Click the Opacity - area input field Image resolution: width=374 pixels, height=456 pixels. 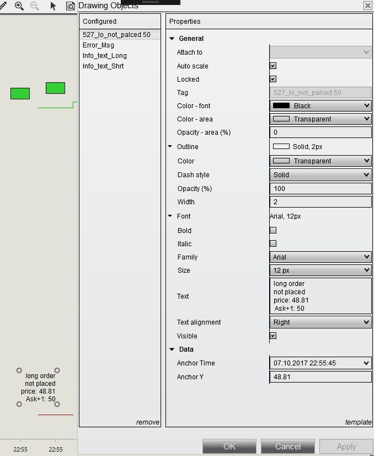click(320, 132)
